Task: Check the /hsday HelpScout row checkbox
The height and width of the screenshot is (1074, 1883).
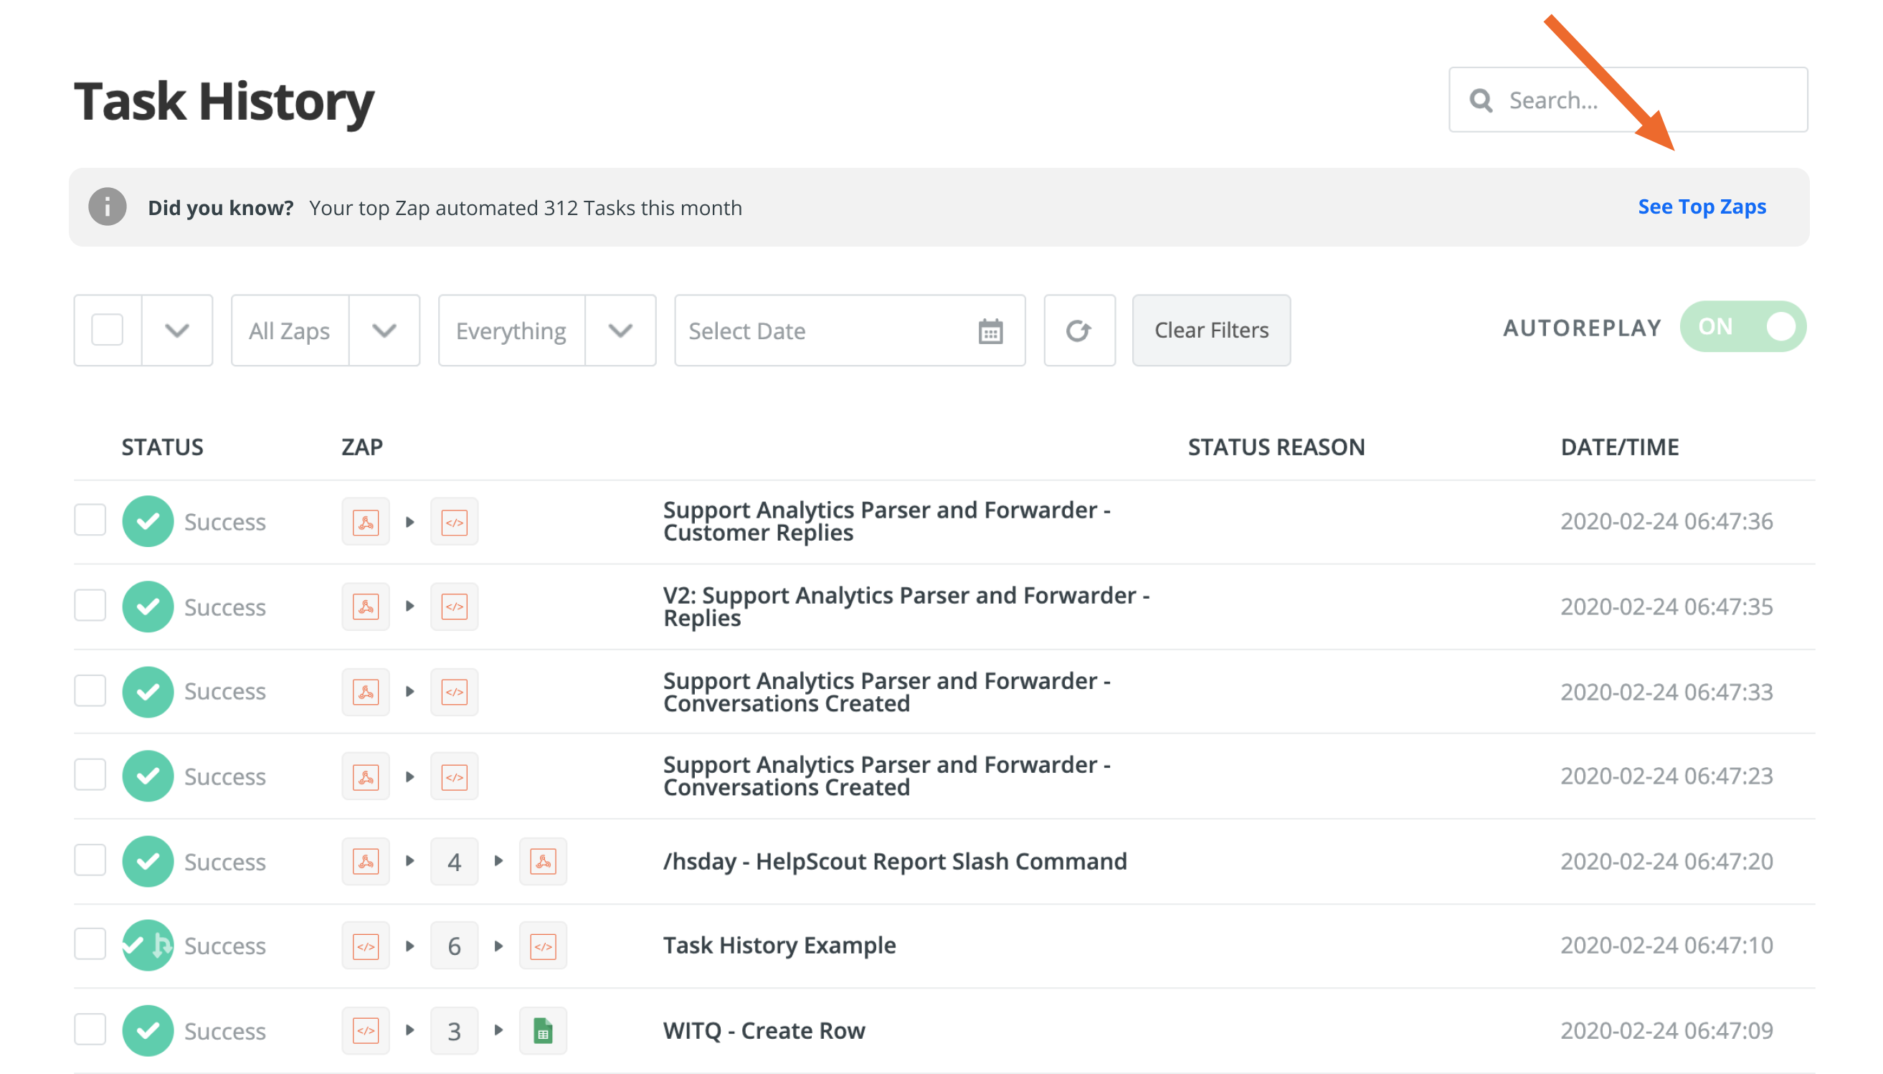Action: pos(90,860)
